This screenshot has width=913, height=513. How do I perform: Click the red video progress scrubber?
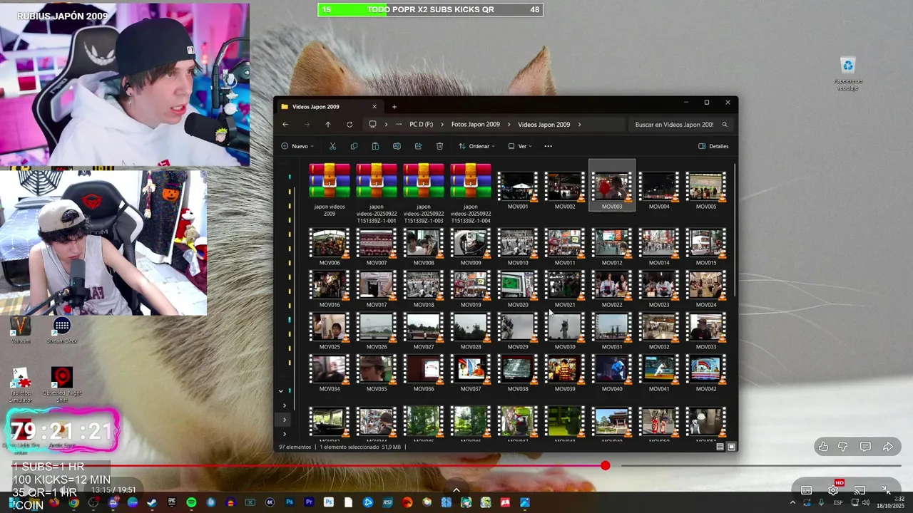coord(606,465)
